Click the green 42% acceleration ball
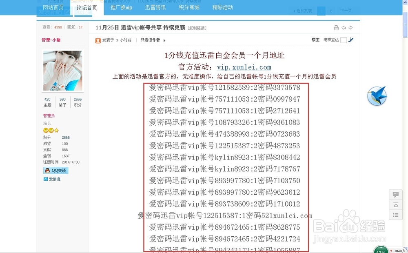408x253 pixels. click(x=381, y=249)
